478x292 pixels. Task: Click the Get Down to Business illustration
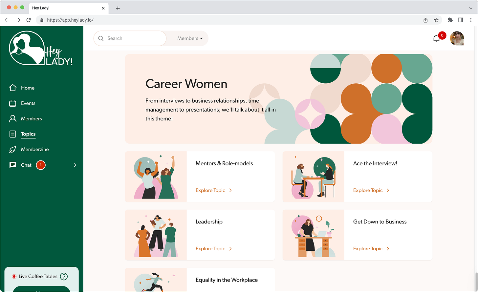314,235
